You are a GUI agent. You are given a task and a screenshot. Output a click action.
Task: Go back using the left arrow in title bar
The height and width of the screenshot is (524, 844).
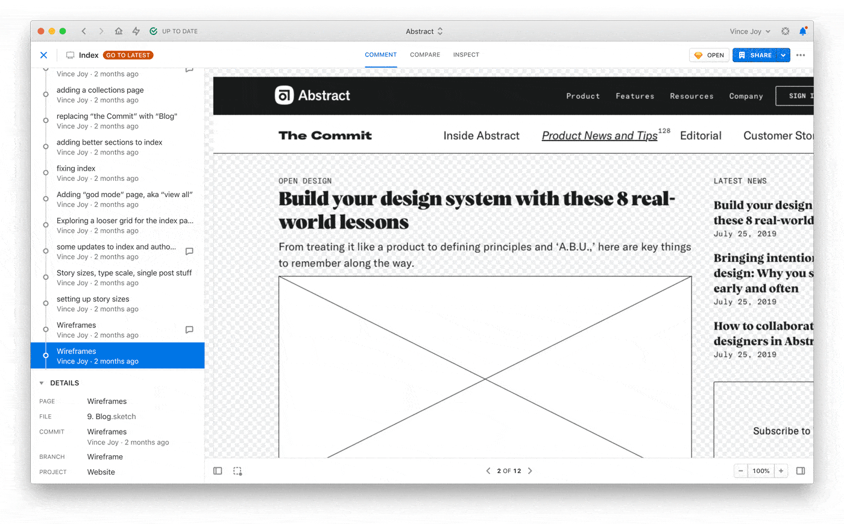click(84, 31)
